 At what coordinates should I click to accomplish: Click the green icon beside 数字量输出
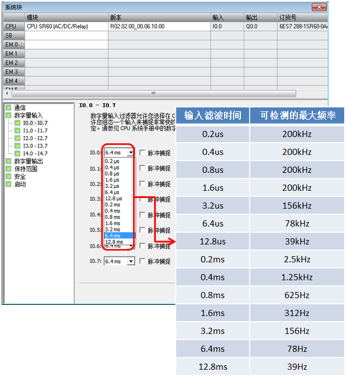(8, 161)
